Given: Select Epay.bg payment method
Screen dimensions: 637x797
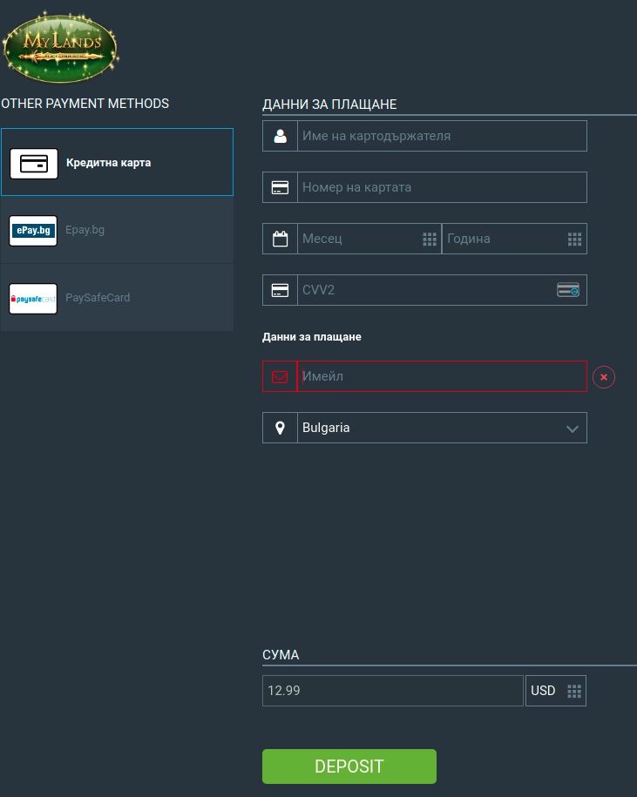Looking at the screenshot, I should coord(117,230).
